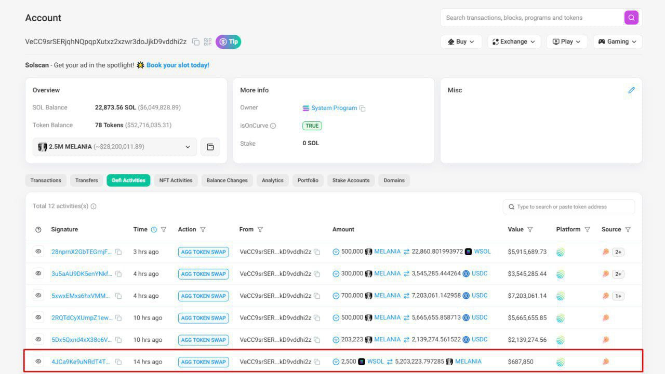
Task: Go to the Analytics tab
Action: tap(273, 181)
